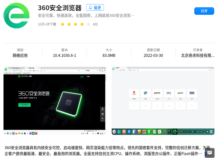Click the 催更 button with bell
Viewport: 215px width, 158px height.
(95, 8)
